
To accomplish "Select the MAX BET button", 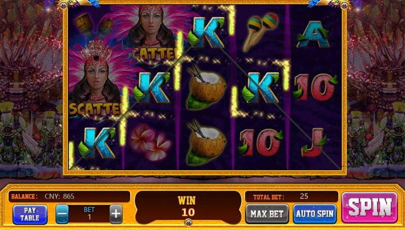I will [x=267, y=214].
